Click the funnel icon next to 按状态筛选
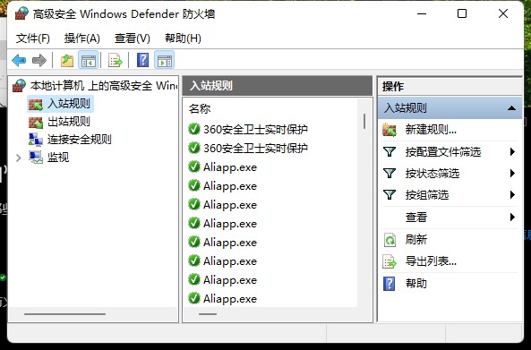Image resolution: width=531 pixels, height=350 pixels. click(x=390, y=174)
